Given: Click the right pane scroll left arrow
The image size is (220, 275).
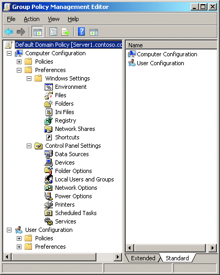Looking at the screenshot, I should (x=130, y=248).
